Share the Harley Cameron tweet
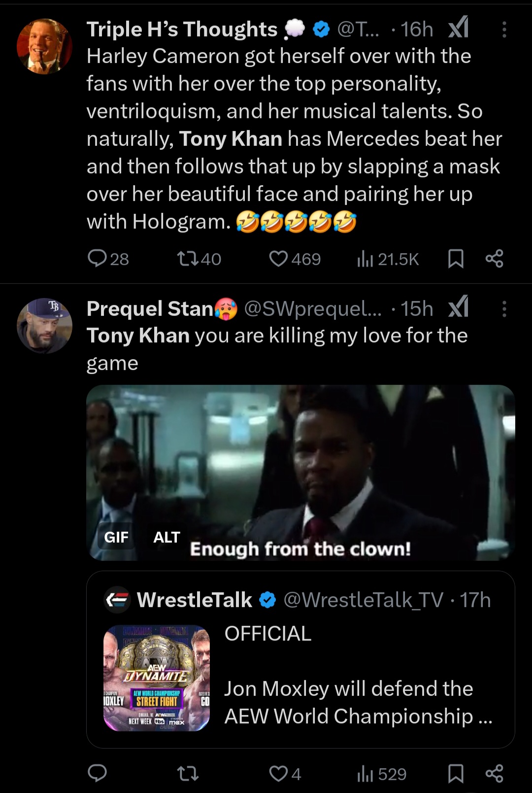 (x=494, y=258)
